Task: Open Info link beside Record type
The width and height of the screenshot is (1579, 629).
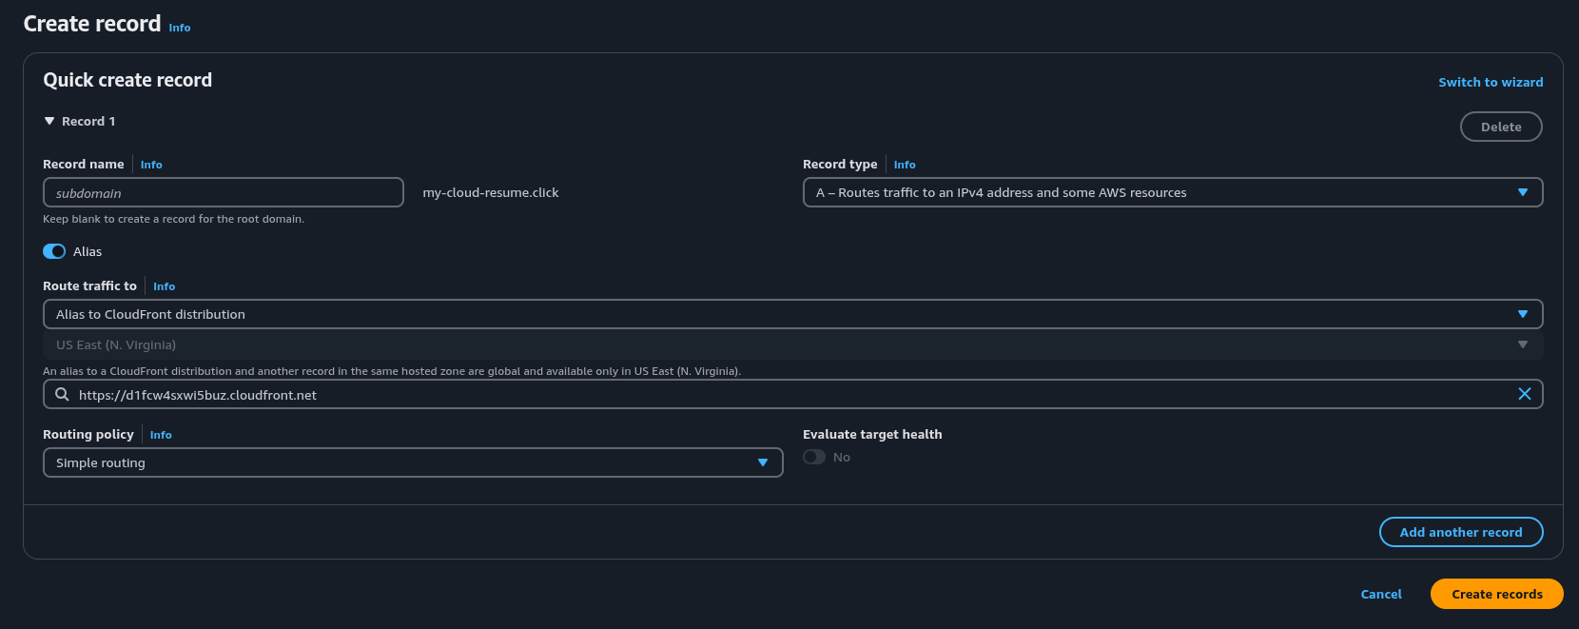Action: point(904,165)
